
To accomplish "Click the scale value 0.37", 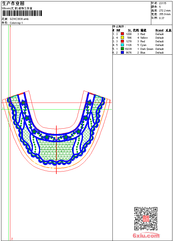I will [x=162, y=18].
